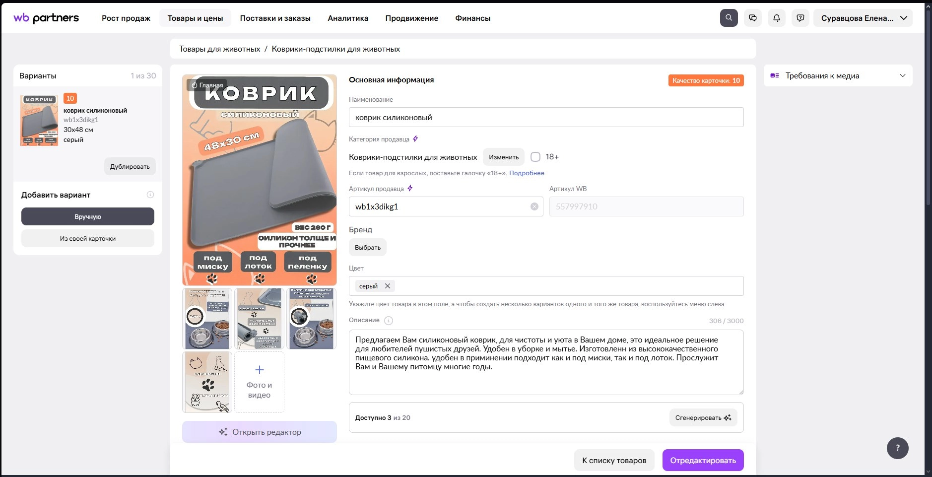The image size is (932, 477).
Task: Open the chat messages icon
Action: click(x=752, y=18)
